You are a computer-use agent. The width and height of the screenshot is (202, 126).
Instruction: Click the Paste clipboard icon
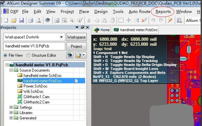104,20
